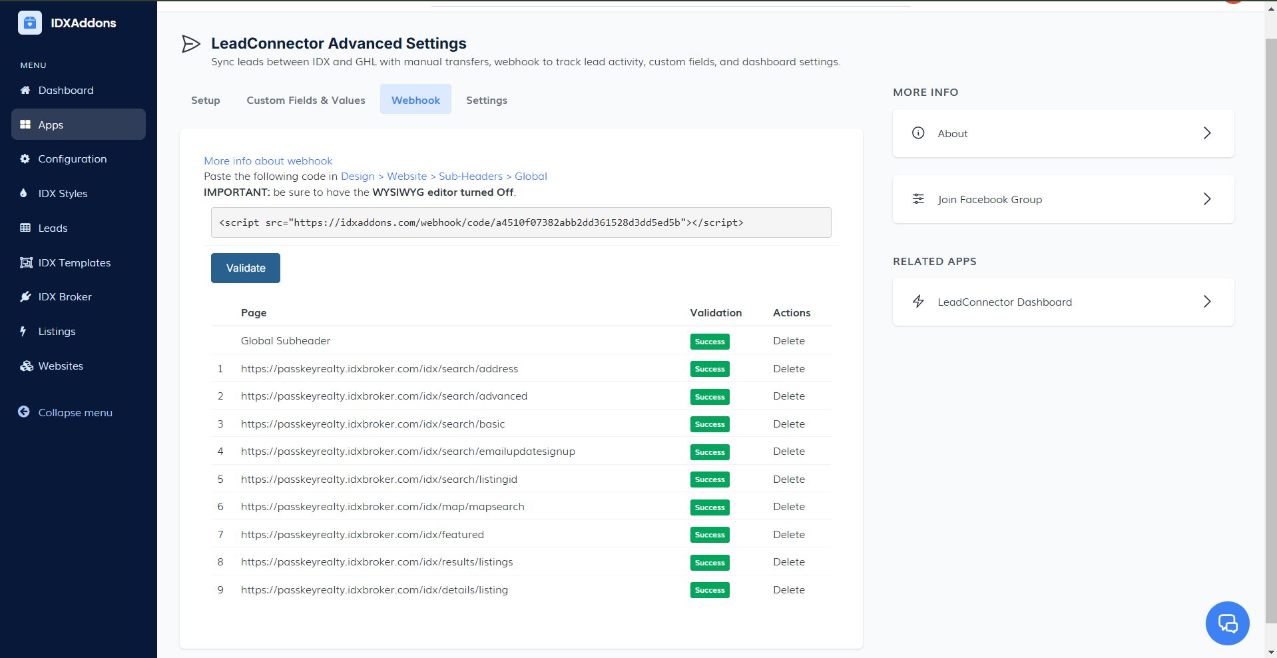Click the IDX Templates icon in sidebar
1277x658 pixels.
(26, 262)
